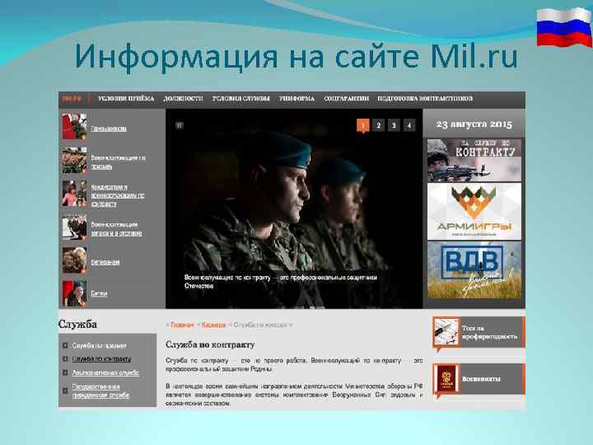Open the УСЛОВИЯ СЛУЖБЫ menu item
Viewport: 593px width, 445px height.
coord(240,98)
